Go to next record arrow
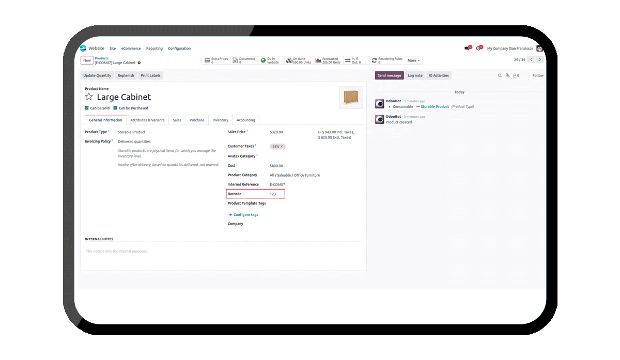The width and height of the screenshot is (620, 360). pyautogui.click(x=539, y=60)
